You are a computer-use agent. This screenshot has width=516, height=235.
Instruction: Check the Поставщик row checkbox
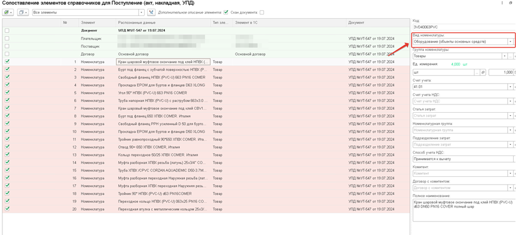click(x=7, y=46)
